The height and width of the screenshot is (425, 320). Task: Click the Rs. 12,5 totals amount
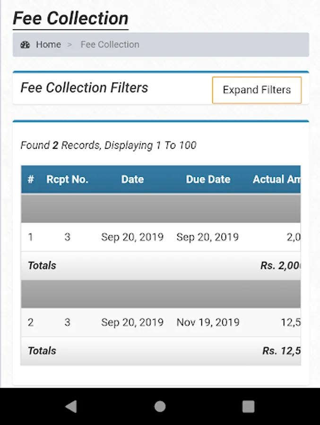[282, 351]
